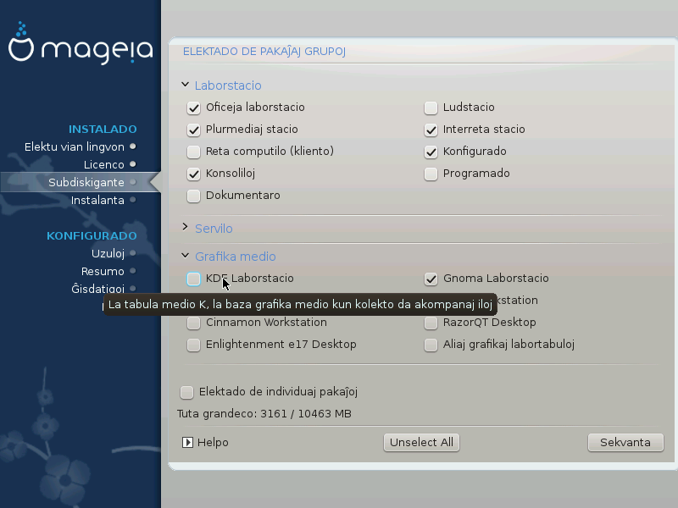Click the bullet beside Instalanta step

133,200
